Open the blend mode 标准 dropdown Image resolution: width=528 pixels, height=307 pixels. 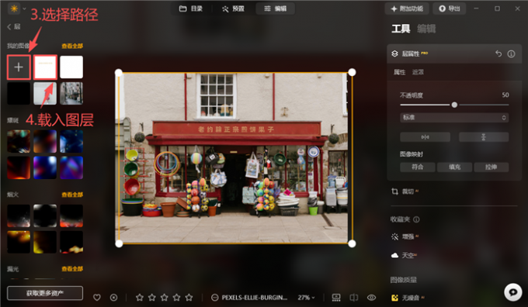click(x=454, y=117)
